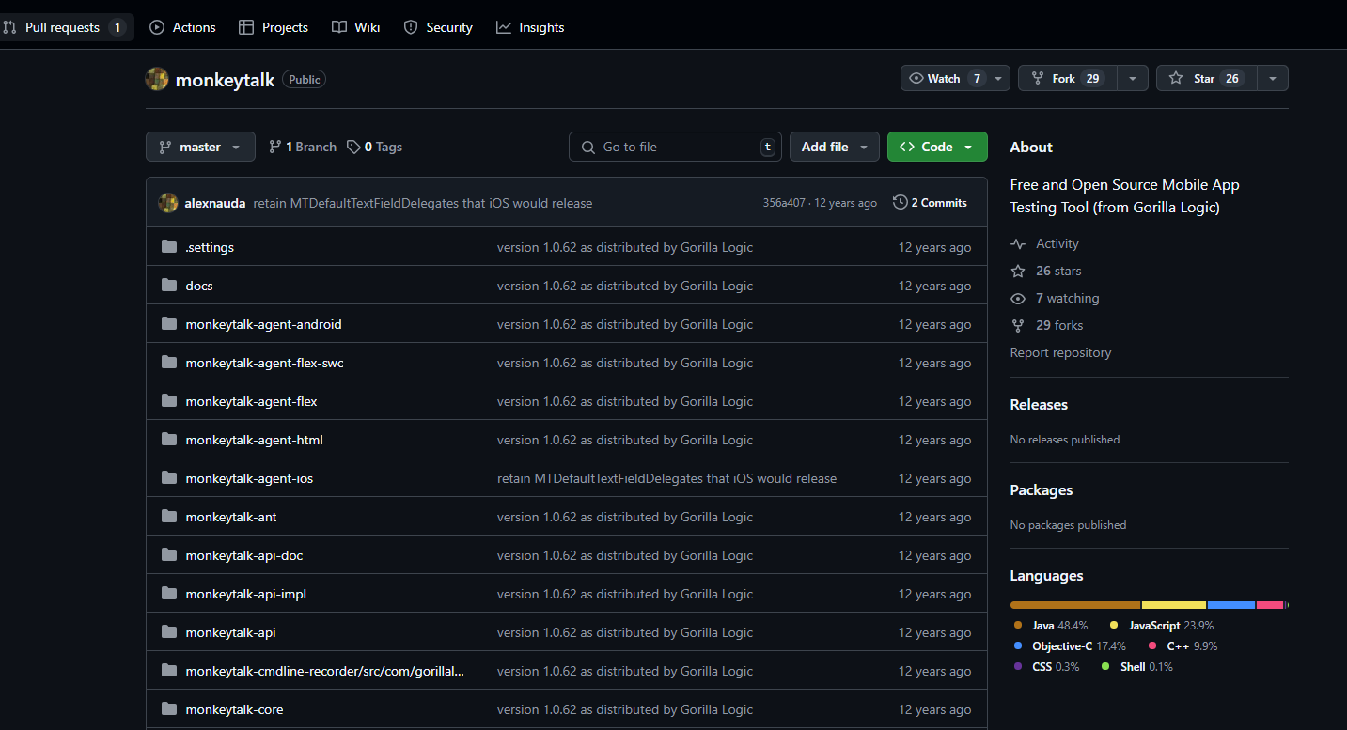The width and height of the screenshot is (1347, 730).
Task: Open the Report repository link
Action: pyautogui.click(x=1060, y=352)
